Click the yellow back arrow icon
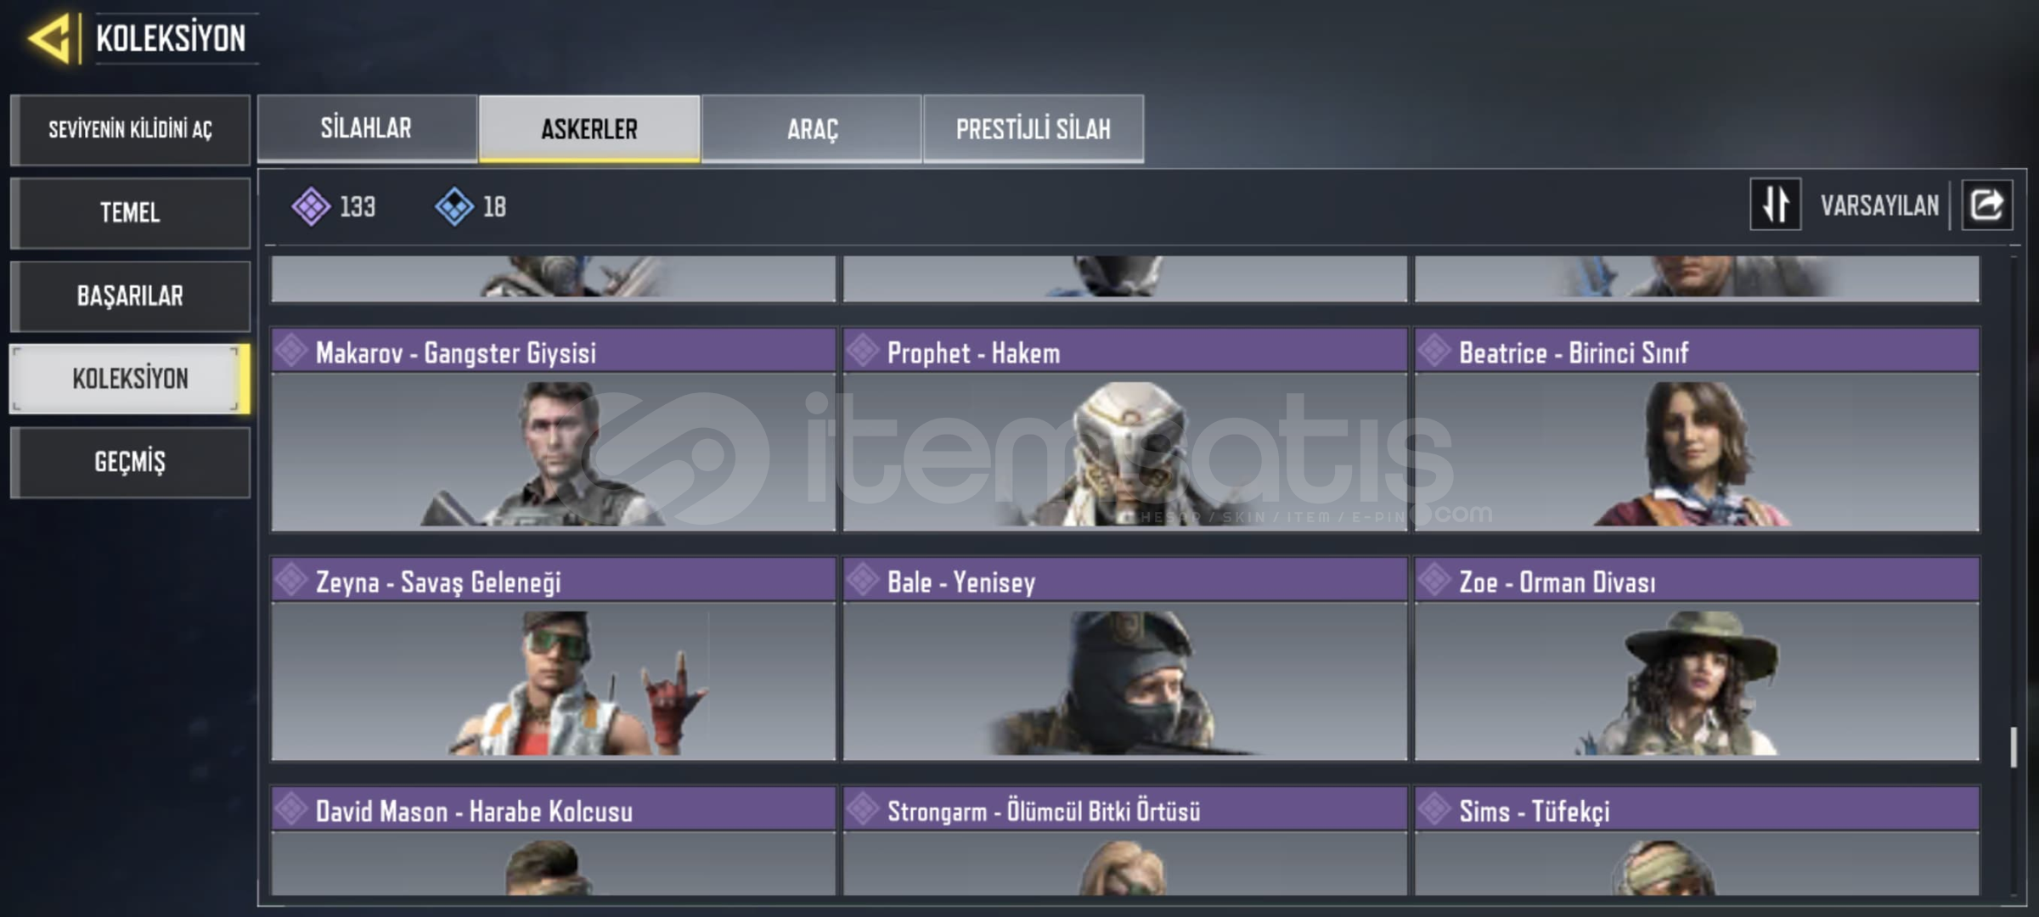Viewport: 2039px width, 917px height. coord(49,38)
